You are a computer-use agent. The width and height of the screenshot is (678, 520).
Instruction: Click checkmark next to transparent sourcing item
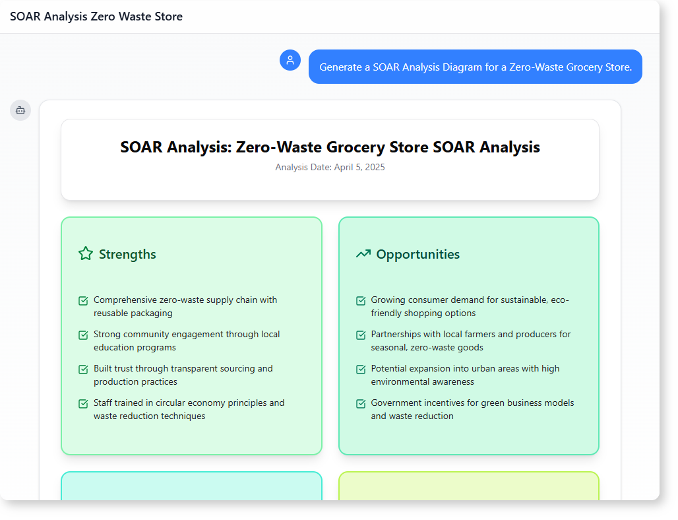83,370
